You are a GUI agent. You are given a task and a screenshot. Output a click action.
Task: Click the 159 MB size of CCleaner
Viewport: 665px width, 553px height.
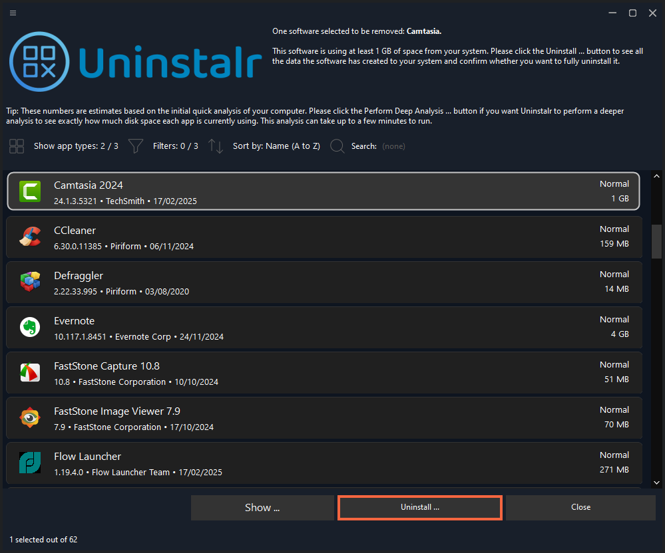point(614,244)
